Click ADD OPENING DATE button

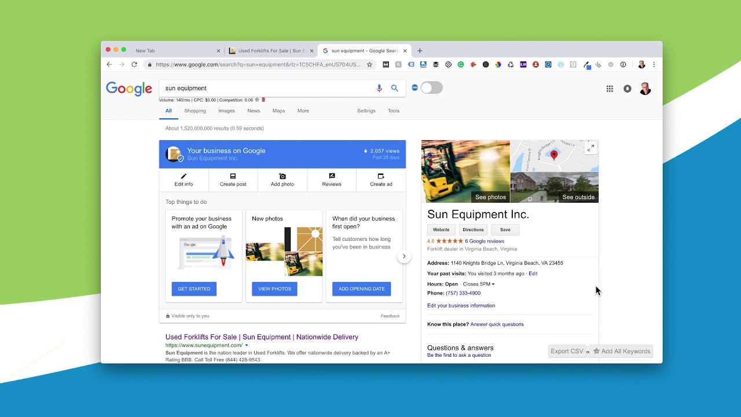tap(361, 289)
